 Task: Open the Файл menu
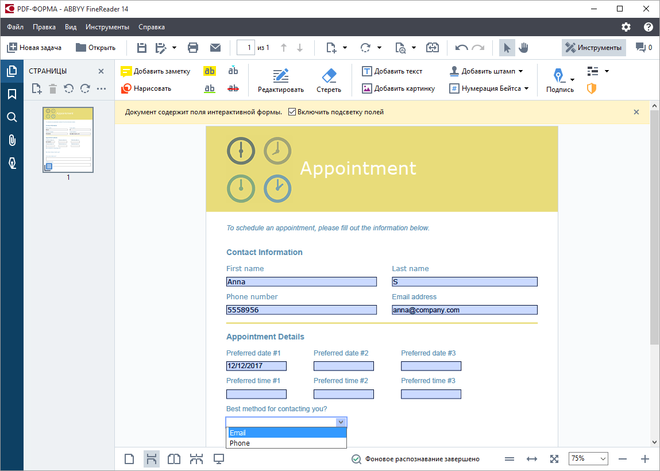tap(15, 27)
